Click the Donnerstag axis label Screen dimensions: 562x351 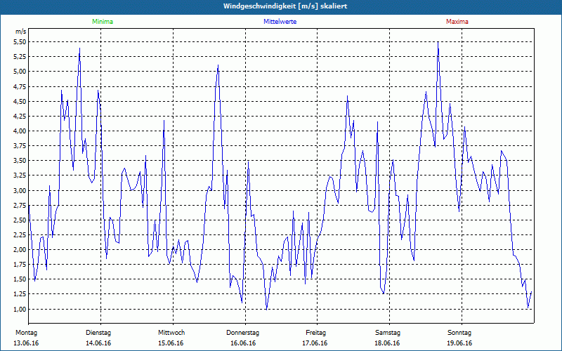[242, 333]
